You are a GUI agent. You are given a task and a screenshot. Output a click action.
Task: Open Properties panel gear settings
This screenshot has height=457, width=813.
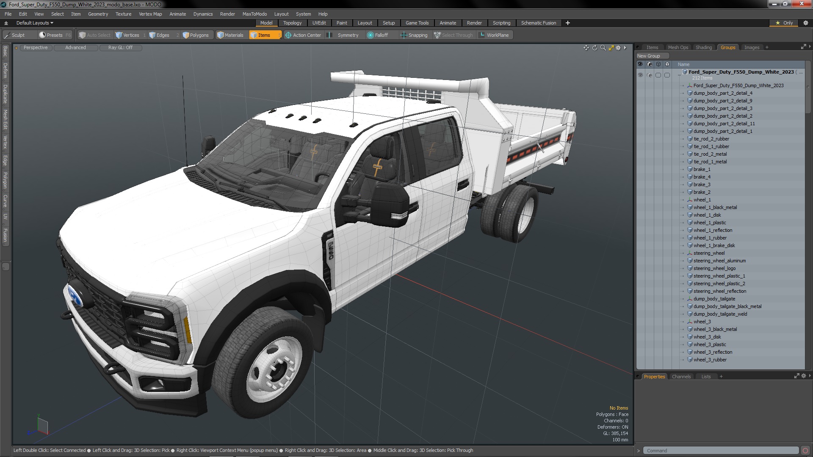click(x=804, y=376)
